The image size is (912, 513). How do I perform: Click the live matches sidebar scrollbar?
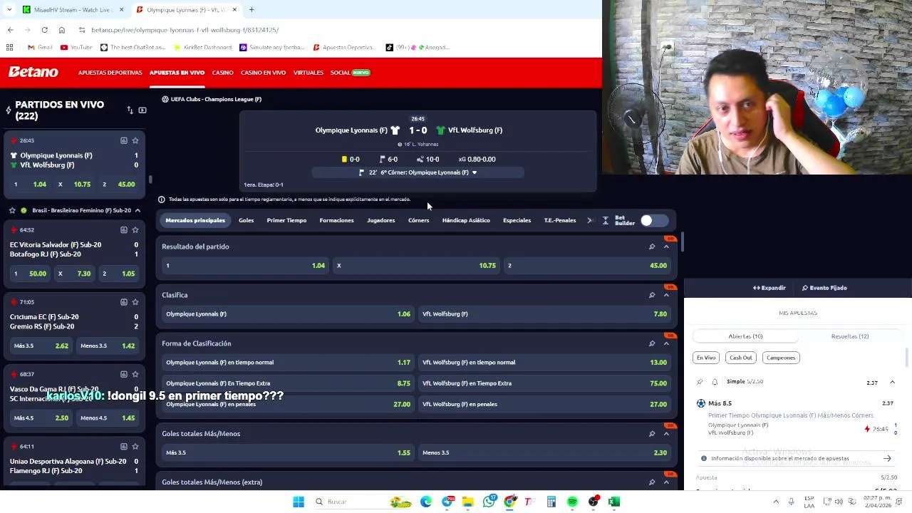(x=150, y=179)
